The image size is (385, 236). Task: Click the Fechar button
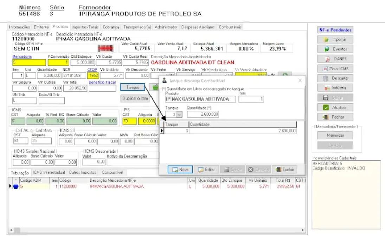coord(335,117)
